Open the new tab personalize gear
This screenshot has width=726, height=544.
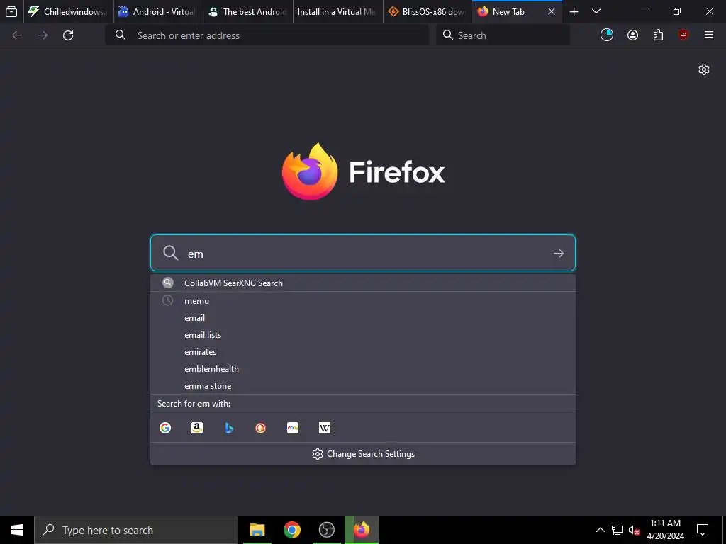click(704, 69)
